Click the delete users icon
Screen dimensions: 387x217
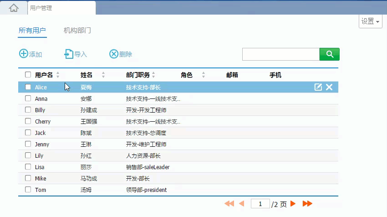(114, 54)
